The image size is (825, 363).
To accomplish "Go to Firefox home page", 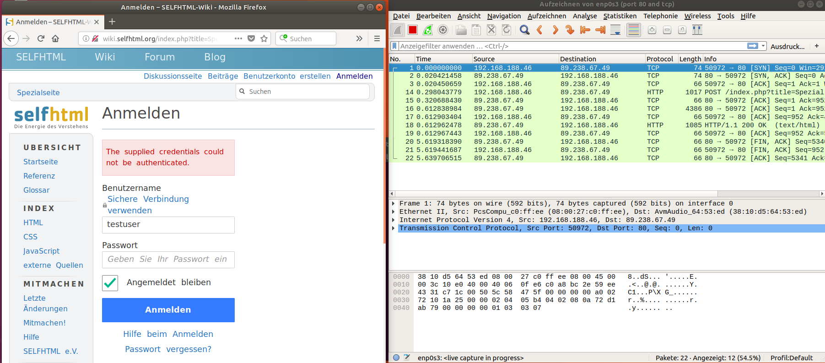I will click(55, 38).
